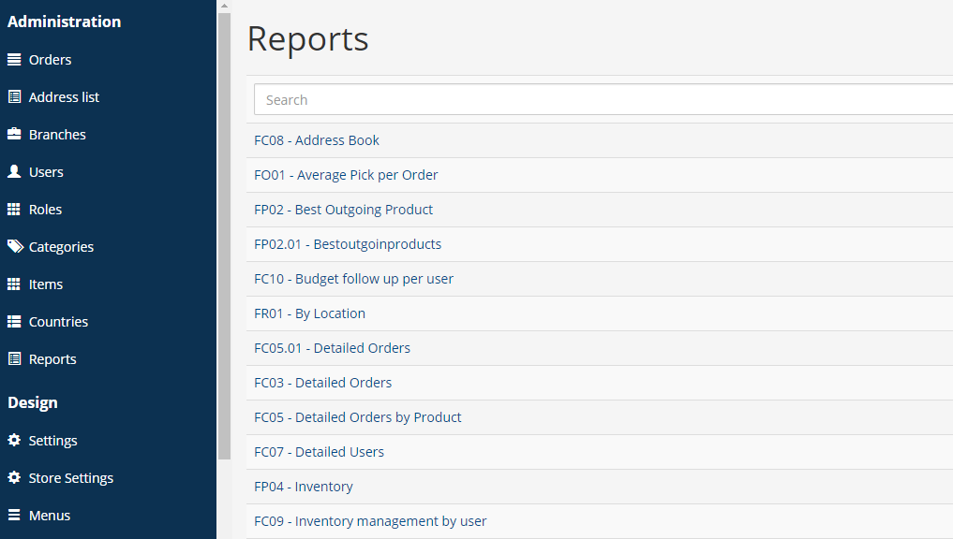The width and height of the screenshot is (953, 539).
Task: Click the reports Search field
Action: click(603, 99)
